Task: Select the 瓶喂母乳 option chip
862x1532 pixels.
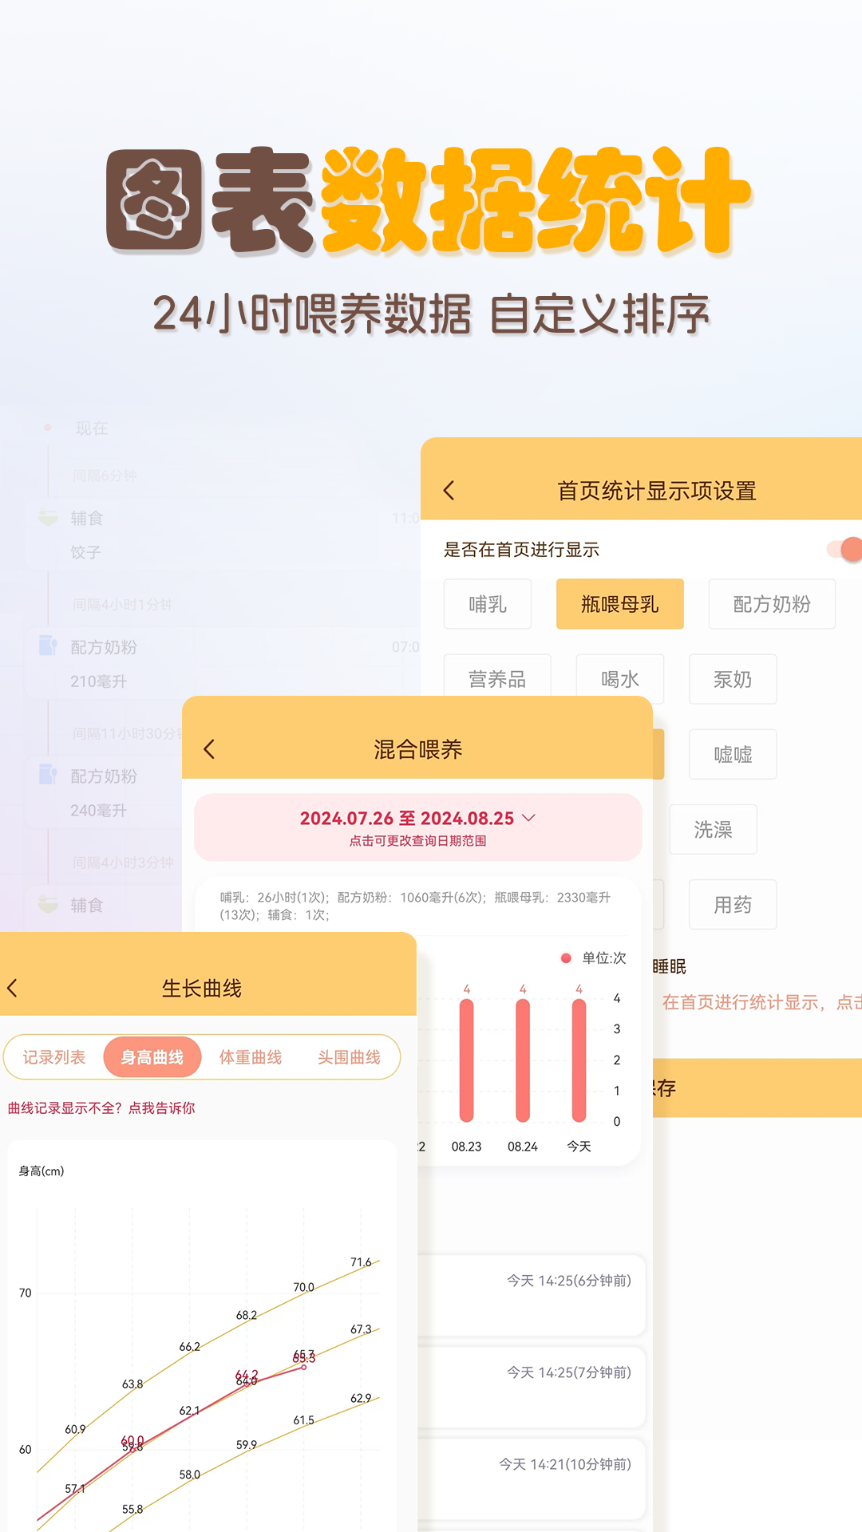Action: pos(619,604)
